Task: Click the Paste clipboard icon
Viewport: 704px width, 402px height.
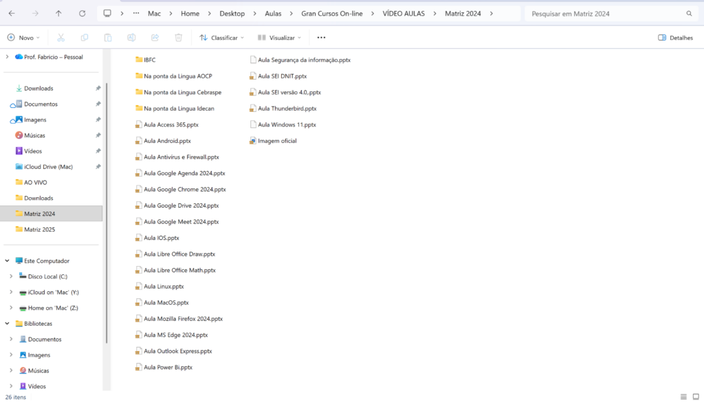Action: pos(108,38)
